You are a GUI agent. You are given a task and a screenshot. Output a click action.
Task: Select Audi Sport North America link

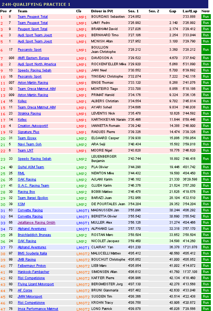[37, 64]
